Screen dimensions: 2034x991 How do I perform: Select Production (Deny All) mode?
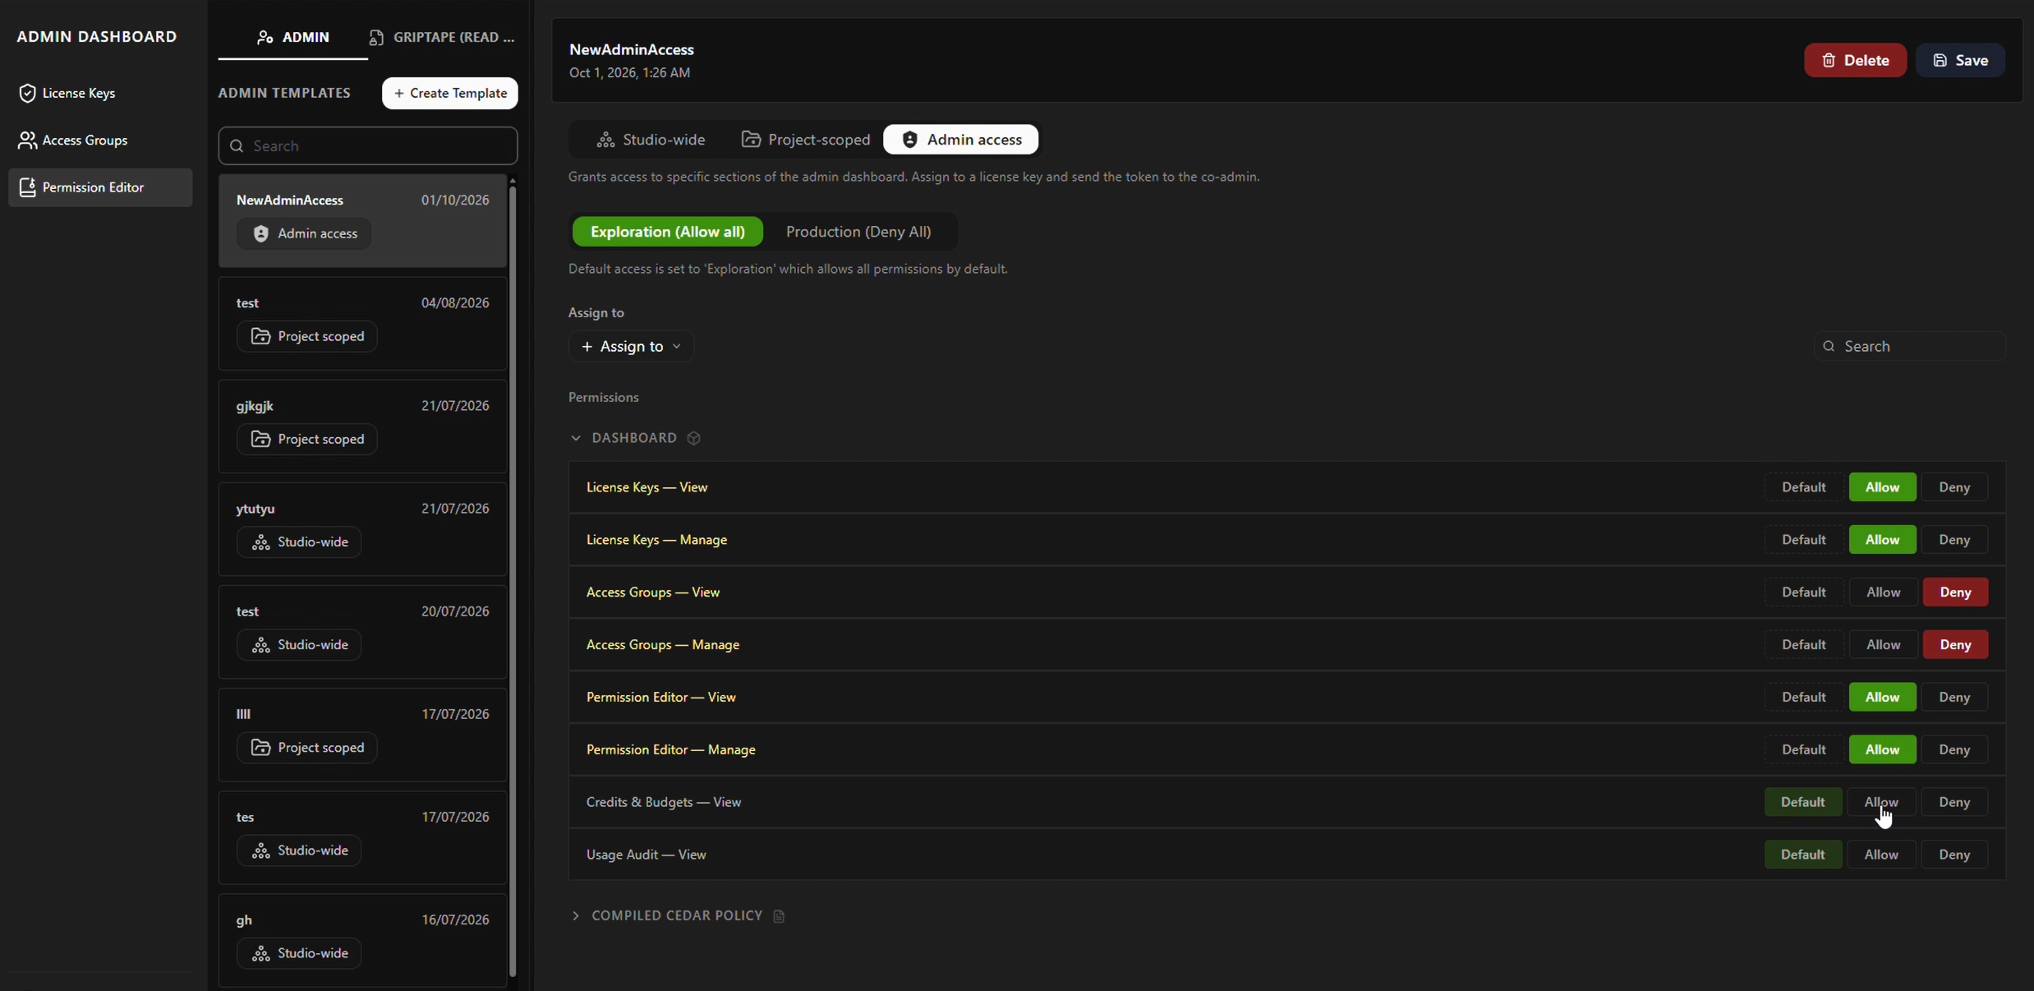(858, 232)
